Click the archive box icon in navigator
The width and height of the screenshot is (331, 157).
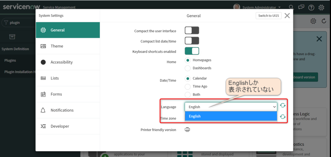pyautogui.click(x=12, y=37)
